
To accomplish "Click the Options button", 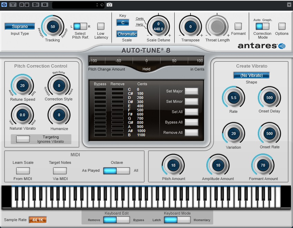I will pyautogui.click(x=282, y=26).
